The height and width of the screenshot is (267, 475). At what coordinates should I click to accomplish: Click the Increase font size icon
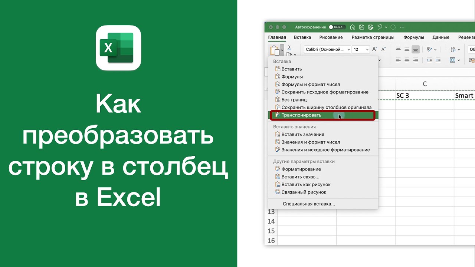(375, 49)
